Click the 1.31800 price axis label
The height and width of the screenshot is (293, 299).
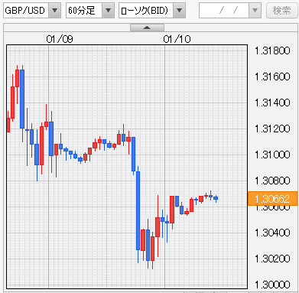click(x=272, y=50)
